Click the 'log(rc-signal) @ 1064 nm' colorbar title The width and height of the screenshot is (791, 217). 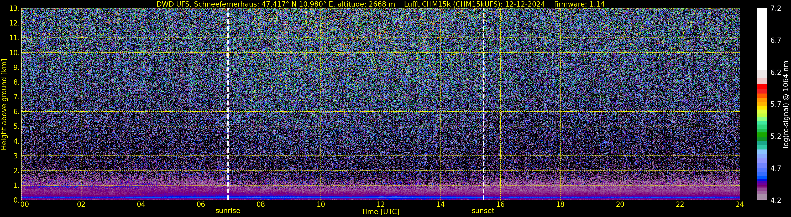786,105
